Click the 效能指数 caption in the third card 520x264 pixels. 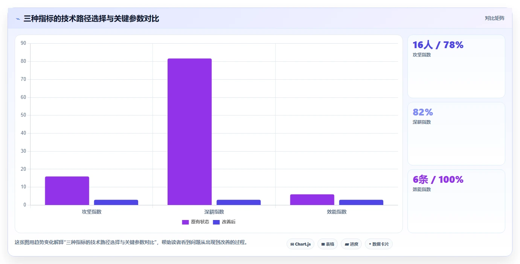422,189
